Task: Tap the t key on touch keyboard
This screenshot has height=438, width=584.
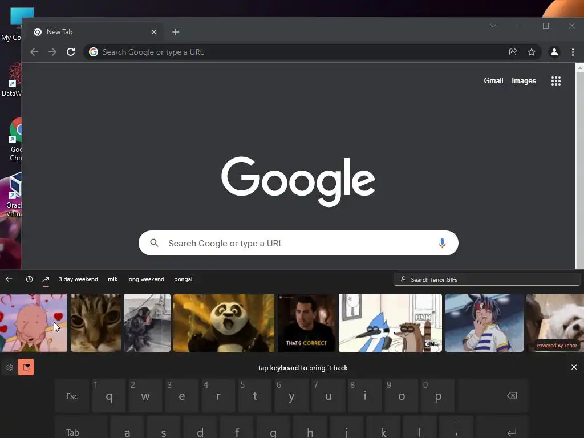Action: click(x=255, y=396)
